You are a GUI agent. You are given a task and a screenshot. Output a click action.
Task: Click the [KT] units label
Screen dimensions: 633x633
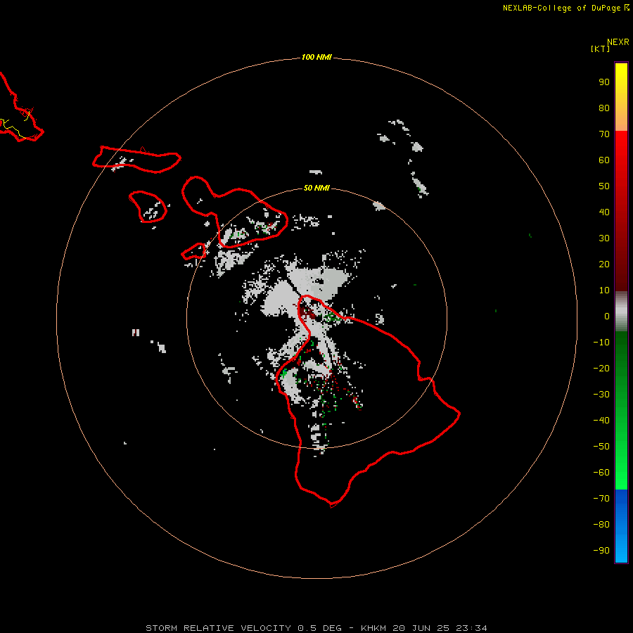(x=601, y=49)
